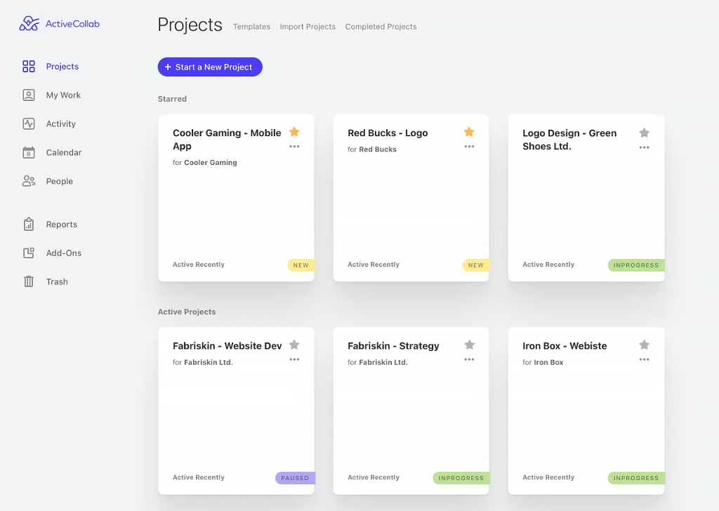Open My Work icon in sidebar

click(x=28, y=95)
